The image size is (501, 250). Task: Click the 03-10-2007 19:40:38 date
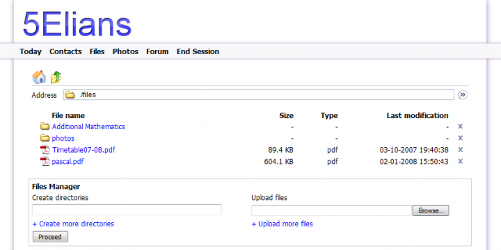[414, 150]
